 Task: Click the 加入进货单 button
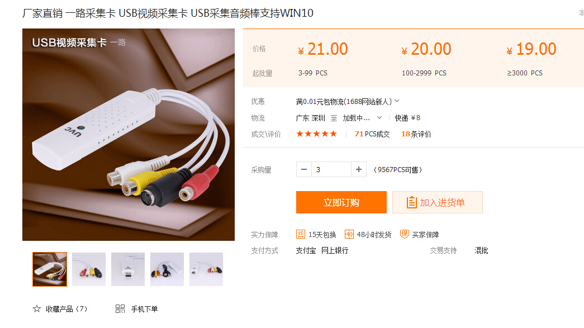pos(438,202)
